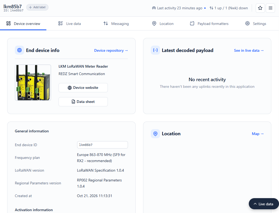Click the Settings gear icon
This screenshot has width=279, height=213.
(247, 24)
